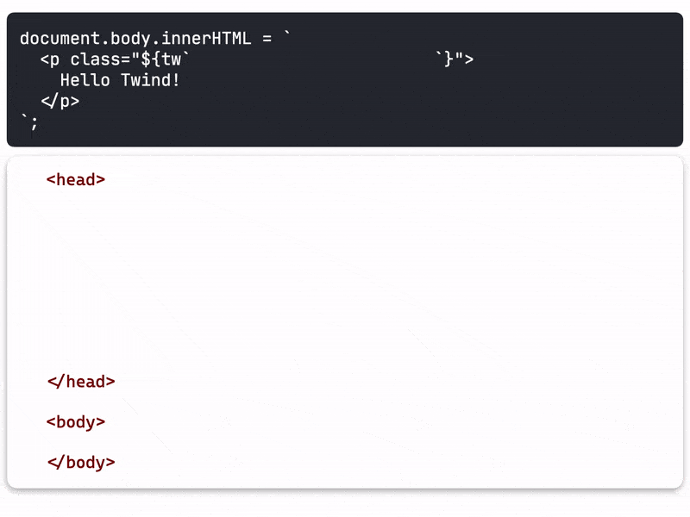Click the closing </p> tag in code
690x517 pixels.
tap(60, 101)
